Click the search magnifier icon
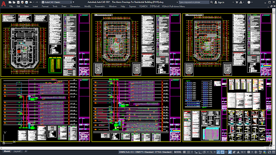276x155 pixels. click(211, 2)
